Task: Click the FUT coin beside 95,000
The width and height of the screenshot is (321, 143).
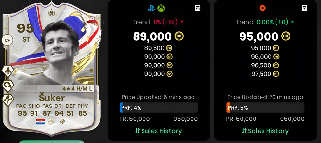Action: pyautogui.click(x=286, y=36)
